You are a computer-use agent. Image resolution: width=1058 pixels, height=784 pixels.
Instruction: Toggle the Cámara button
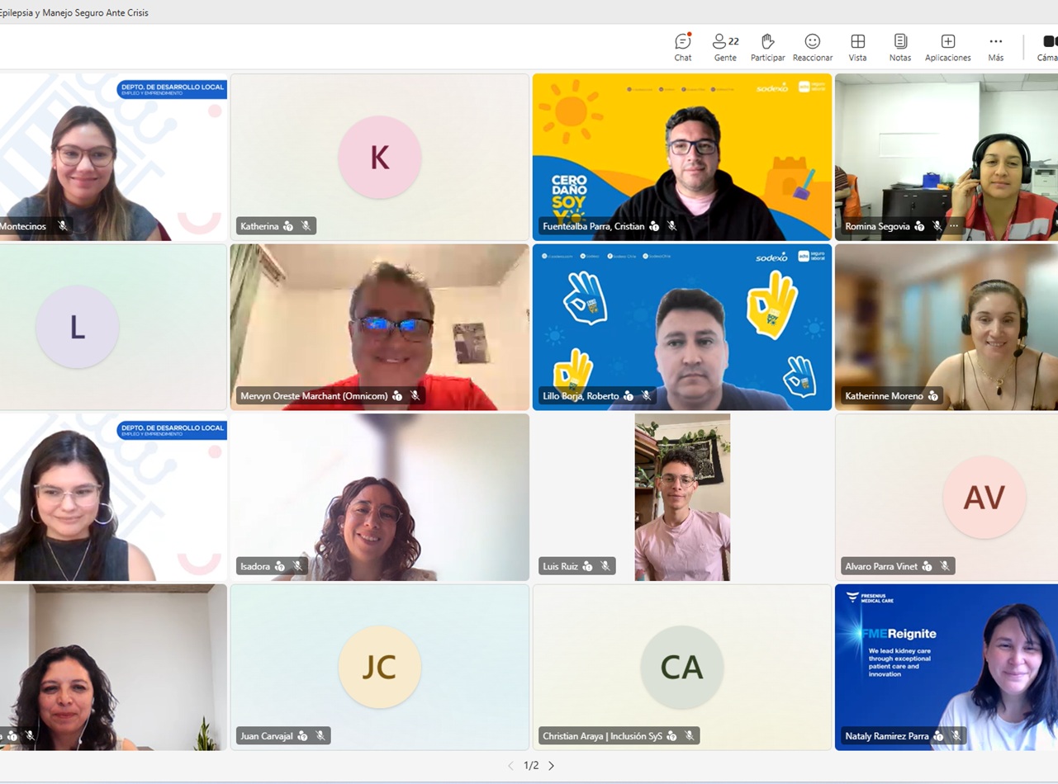click(x=1048, y=47)
